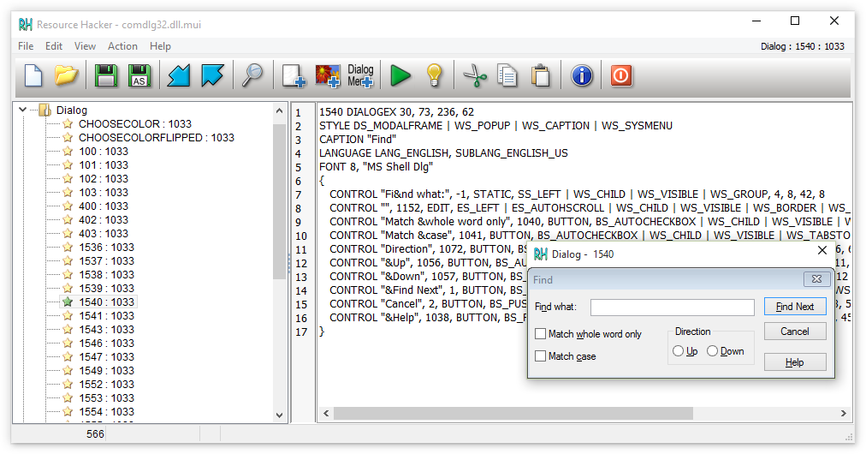The image size is (866, 454).
Task: Select tree item 1539 : 1033
Action: pyautogui.click(x=106, y=288)
